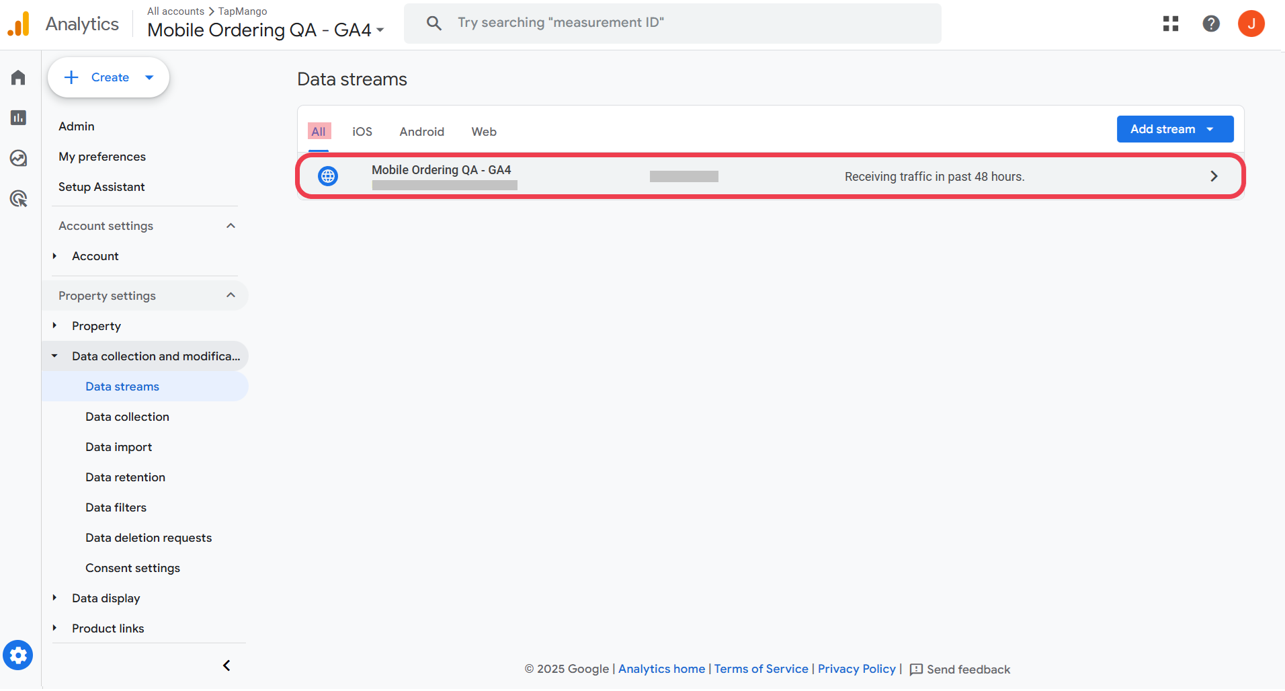Collapse Data collection and modification group
Screen dimensions: 1285x691
click(54, 356)
